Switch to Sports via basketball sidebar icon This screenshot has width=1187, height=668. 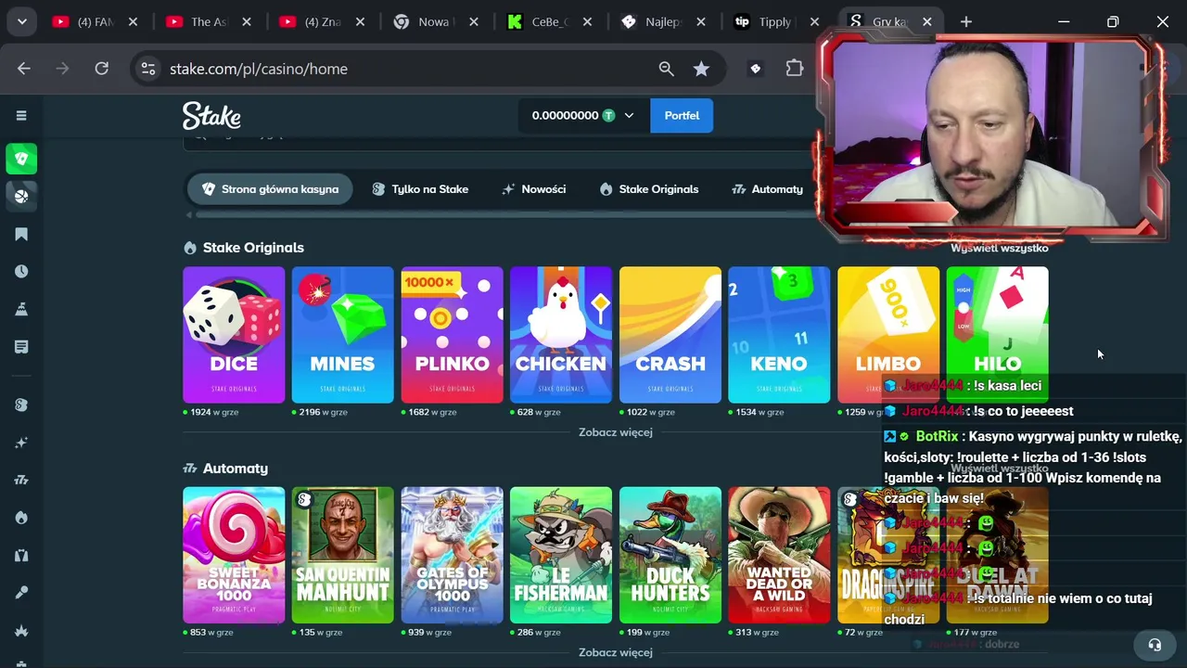pos(21,196)
